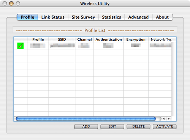Image resolution: width=190 pixels, height=140 pixels.
Task: Click the ADD button
Action: tap(86, 127)
